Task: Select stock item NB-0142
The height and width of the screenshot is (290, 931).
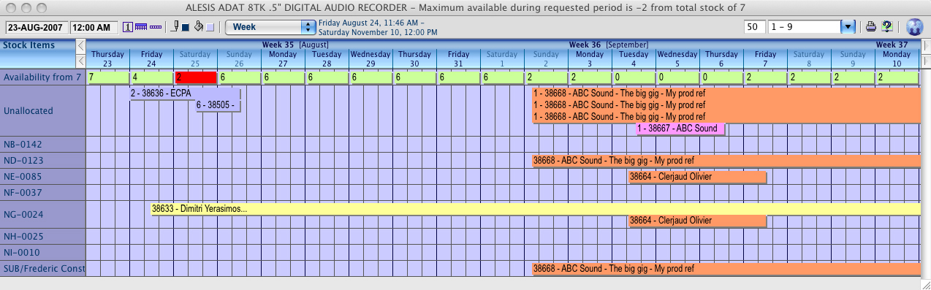Action: click(43, 145)
